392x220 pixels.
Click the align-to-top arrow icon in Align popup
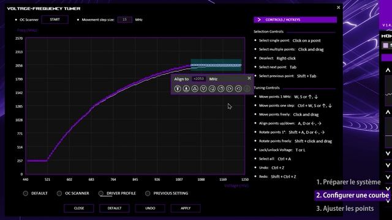pos(178,89)
